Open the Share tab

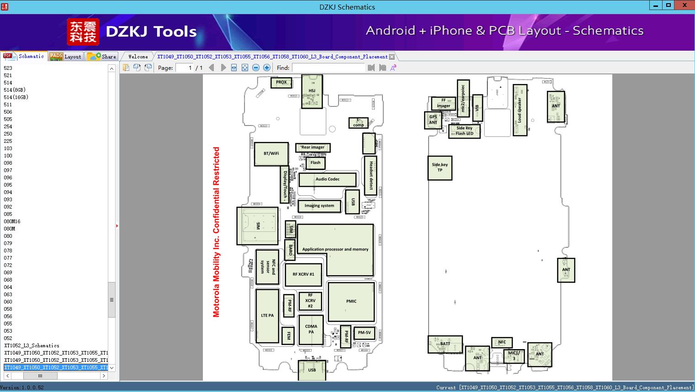(102, 57)
